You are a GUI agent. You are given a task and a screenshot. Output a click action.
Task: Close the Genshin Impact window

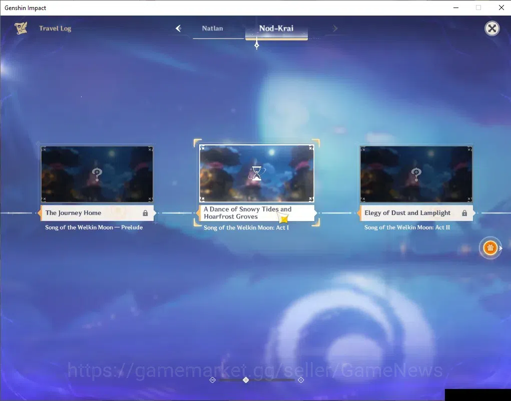(501, 8)
